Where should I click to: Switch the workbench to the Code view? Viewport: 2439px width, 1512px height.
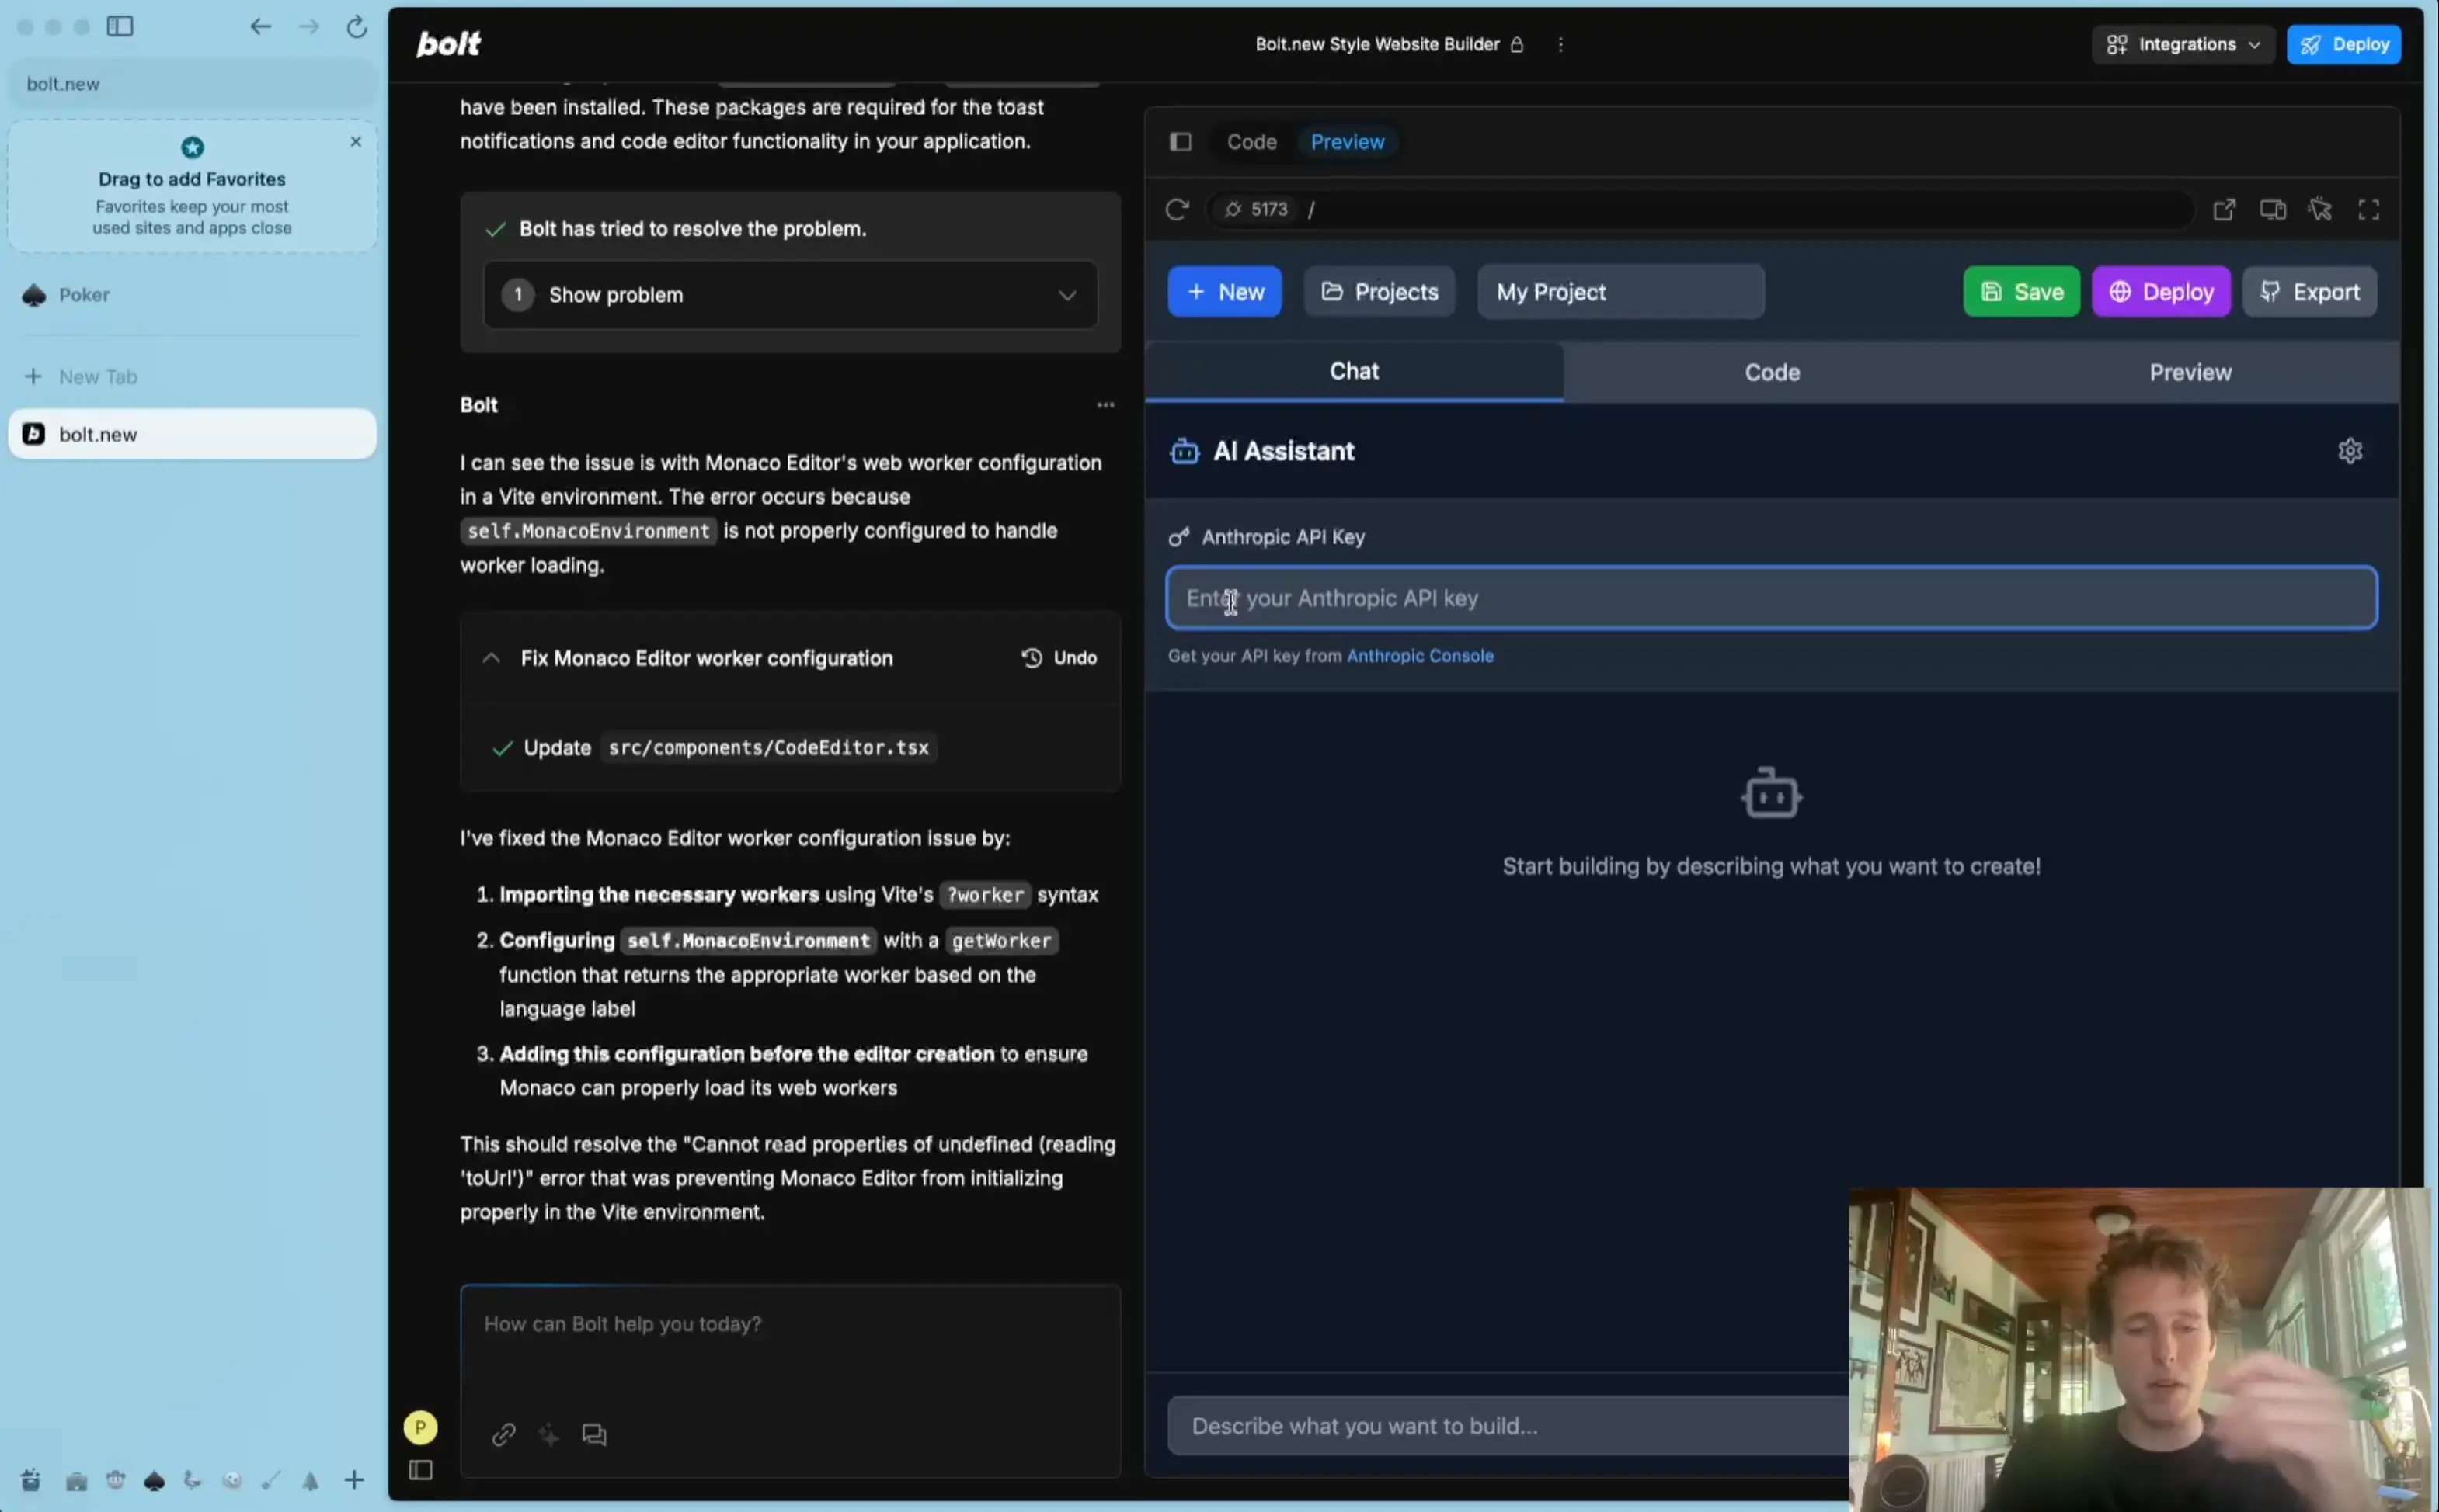pyautogui.click(x=1251, y=142)
